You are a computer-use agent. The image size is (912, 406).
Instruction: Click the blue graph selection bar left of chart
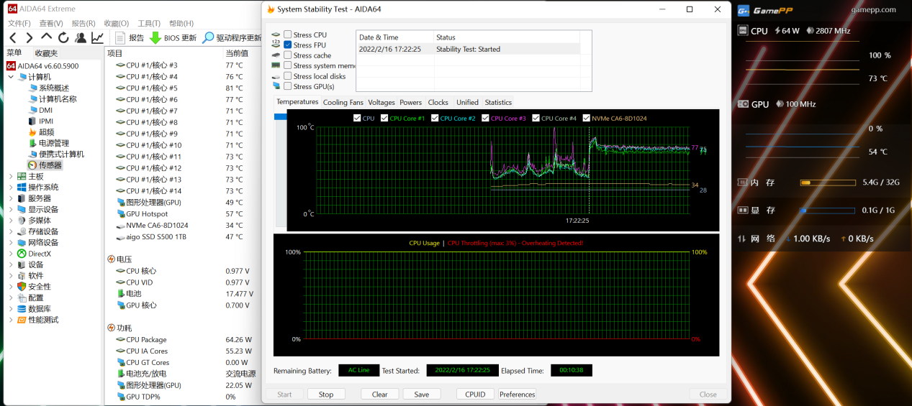tap(280, 116)
